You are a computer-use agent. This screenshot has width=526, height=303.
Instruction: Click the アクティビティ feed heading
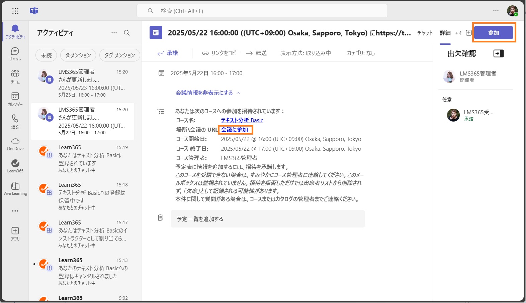(x=55, y=33)
